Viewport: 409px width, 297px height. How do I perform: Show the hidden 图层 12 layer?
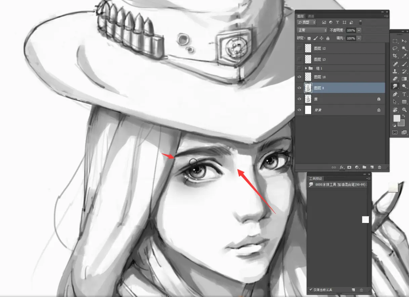pos(299,48)
